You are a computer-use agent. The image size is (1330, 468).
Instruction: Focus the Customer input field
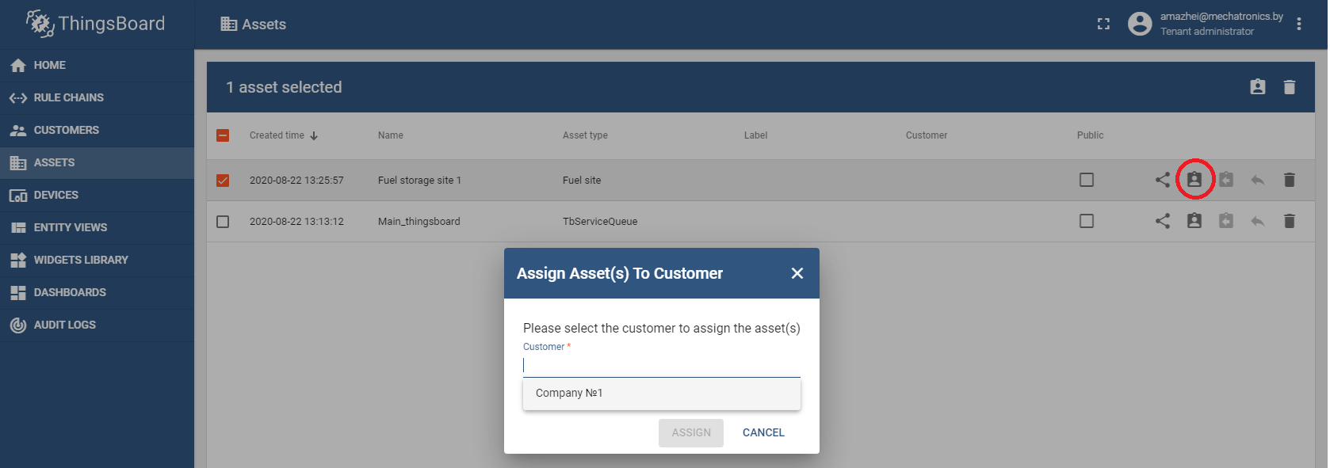[661, 365]
